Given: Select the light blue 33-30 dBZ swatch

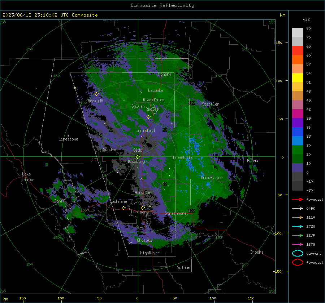Looking at the screenshot, I should pos(298,141).
